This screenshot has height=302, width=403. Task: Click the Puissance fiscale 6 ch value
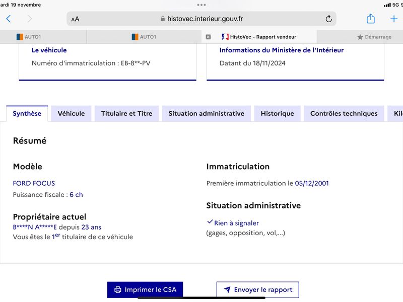tap(76, 195)
